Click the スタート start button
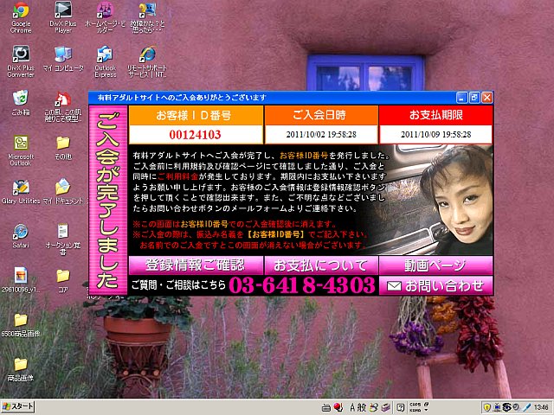The image size is (554, 415). tap(17, 407)
